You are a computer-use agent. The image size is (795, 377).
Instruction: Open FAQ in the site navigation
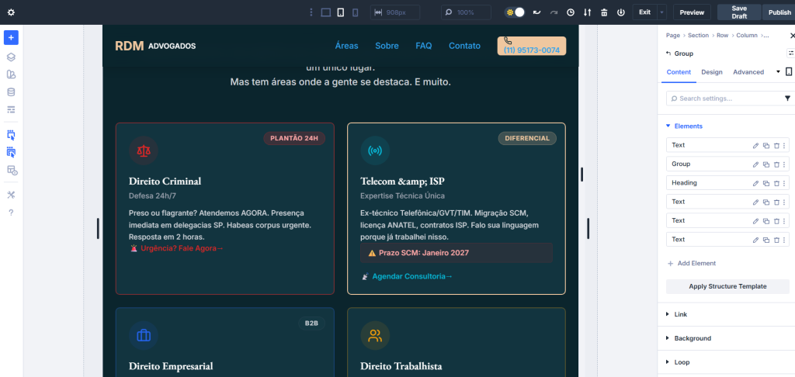(424, 46)
